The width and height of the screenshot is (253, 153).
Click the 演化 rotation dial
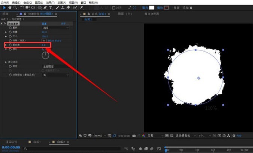[x=45, y=55]
